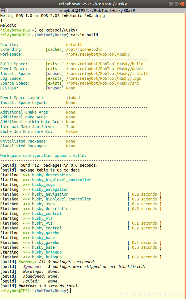The width and height of the screenshot is (186, 299).
Task: Click the '[unused]' tag on the Install Space row
Action: (55, 74)
